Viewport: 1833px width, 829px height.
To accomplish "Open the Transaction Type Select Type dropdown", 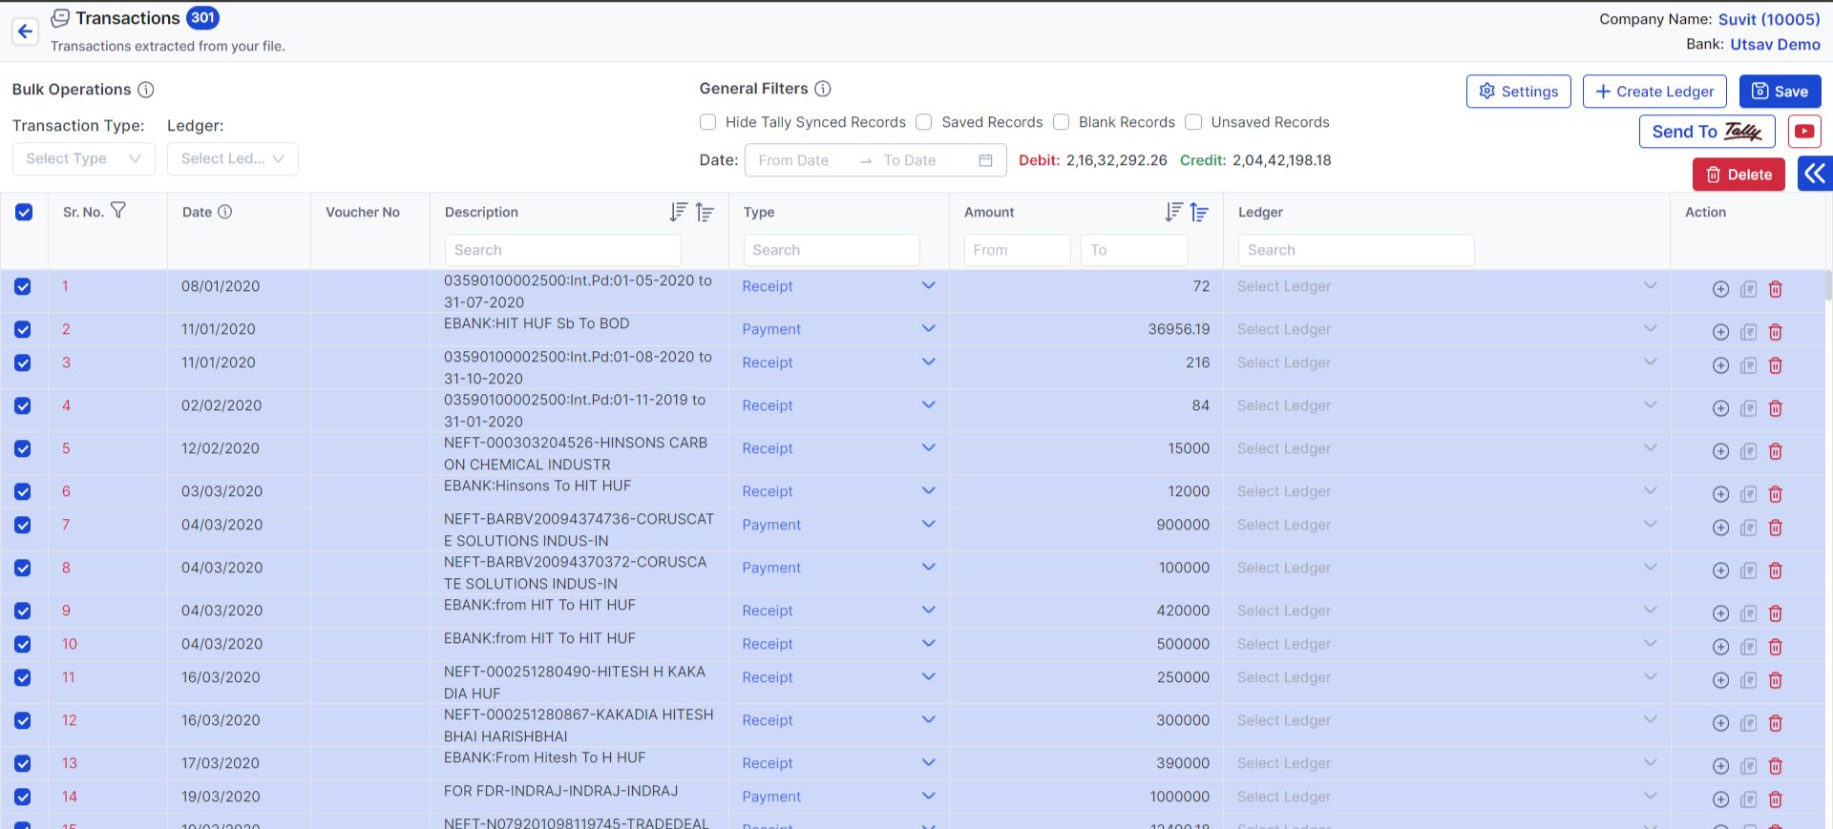I will coord(84,159).
